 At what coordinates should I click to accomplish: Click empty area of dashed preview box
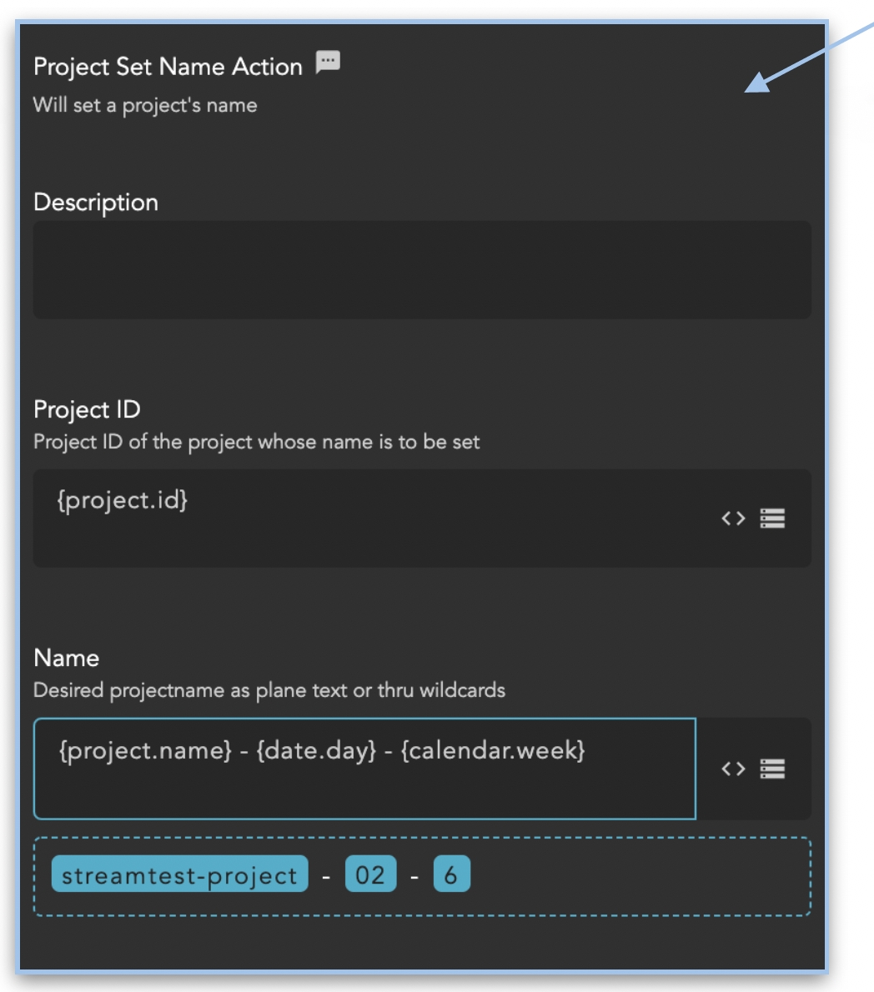tap(642, 876)
